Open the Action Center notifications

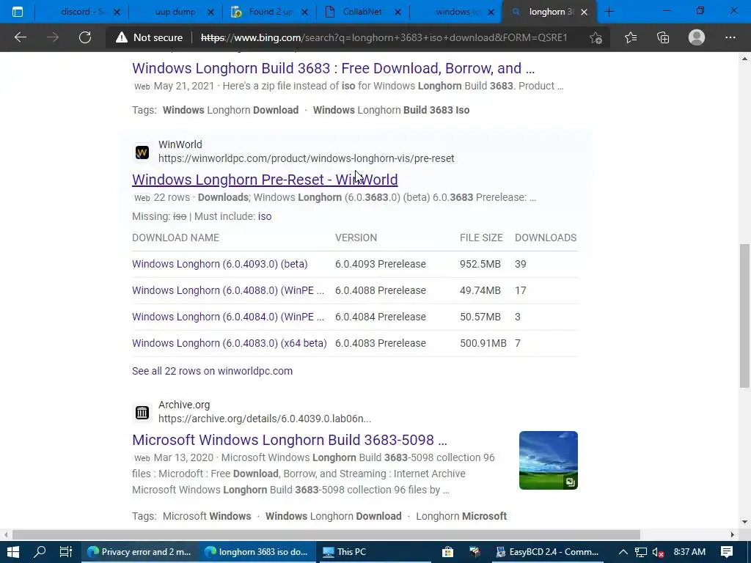coord(727,552)
